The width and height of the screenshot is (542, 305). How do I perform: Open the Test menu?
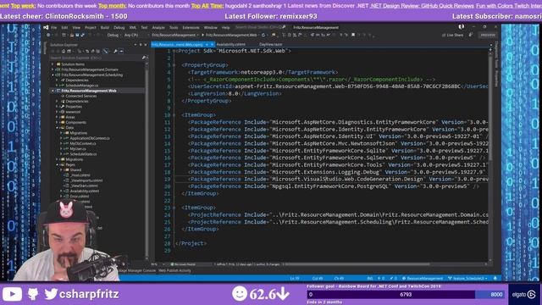144,27
